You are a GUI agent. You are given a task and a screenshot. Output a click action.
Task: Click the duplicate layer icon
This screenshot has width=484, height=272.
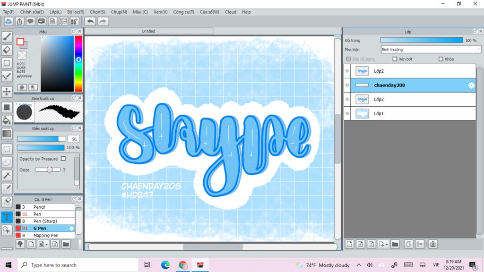click(x=408, y=244)
